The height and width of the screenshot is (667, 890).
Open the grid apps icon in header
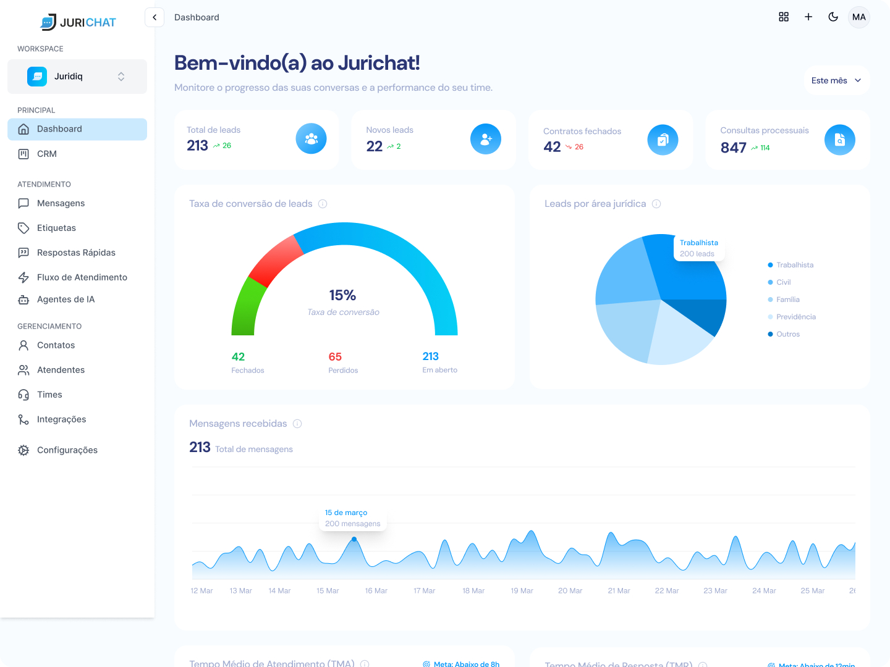point(784,17)
